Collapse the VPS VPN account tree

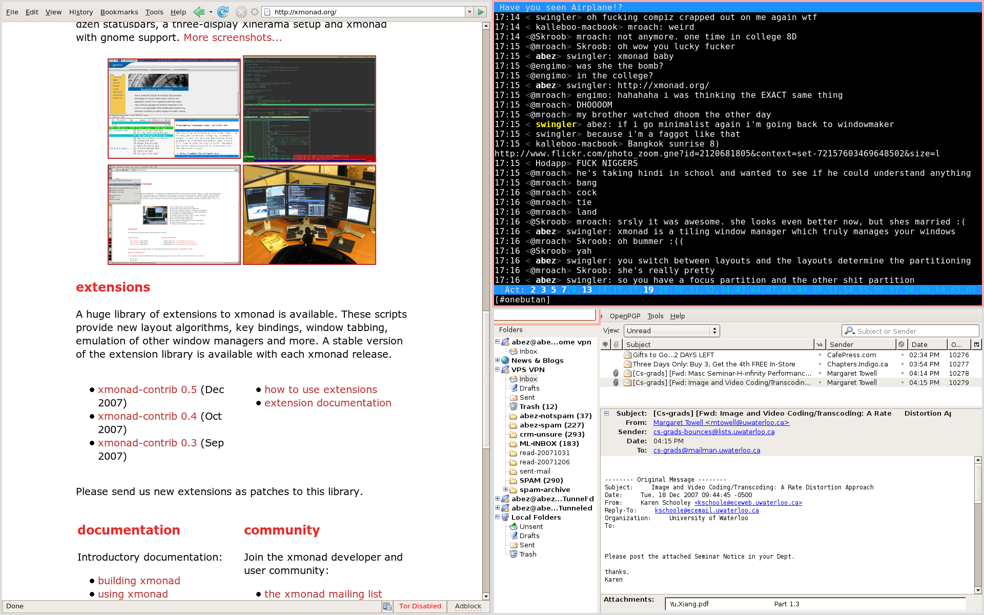click(x=497, y=370)
